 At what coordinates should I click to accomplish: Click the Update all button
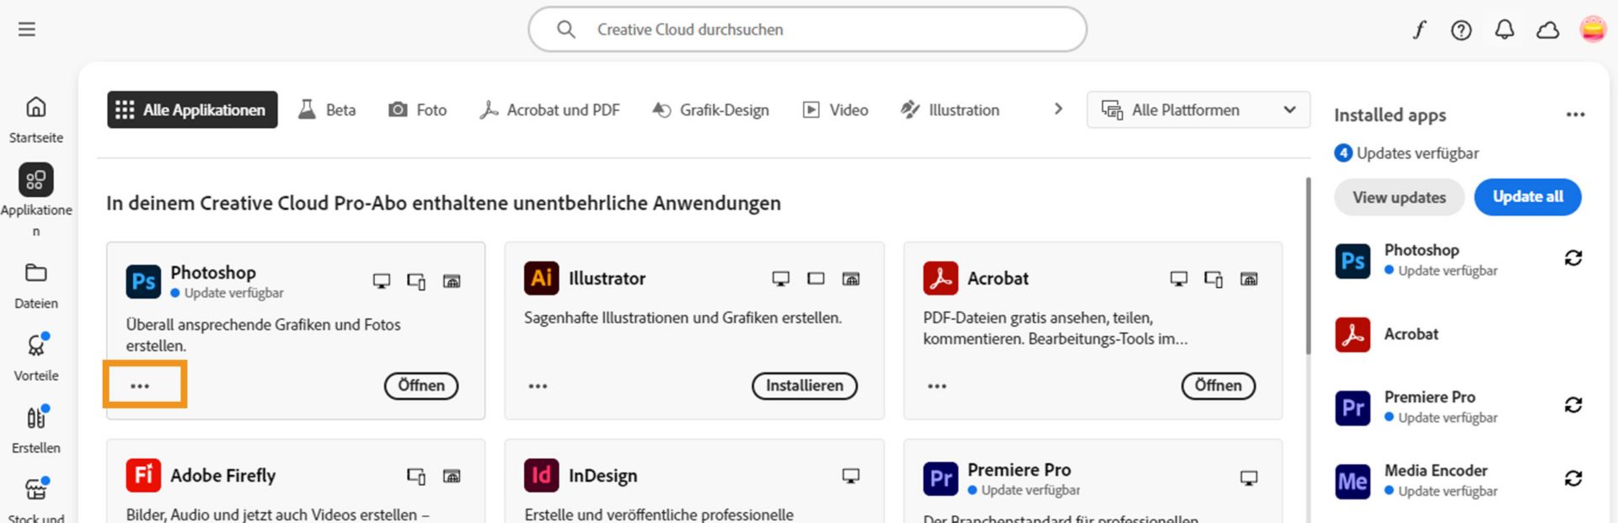click(1527, 196)
